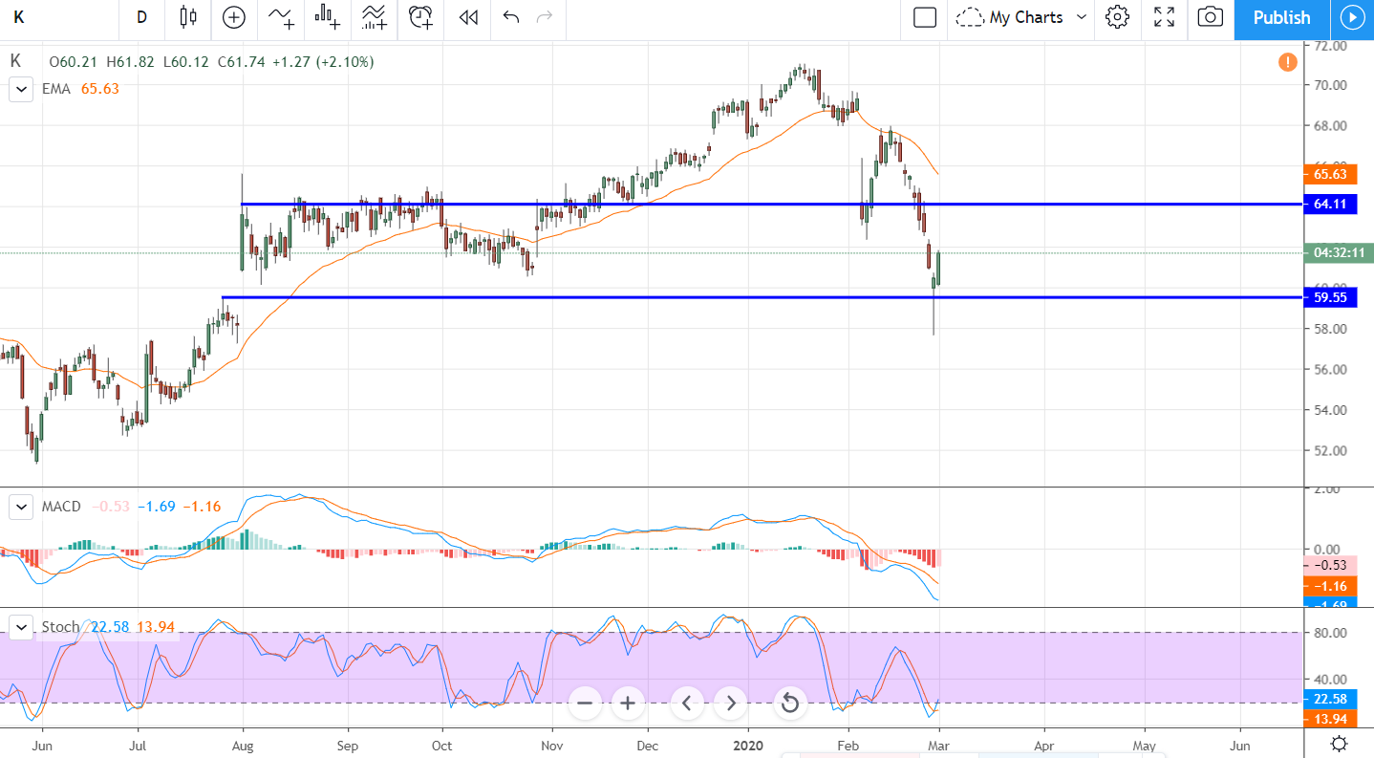The image size is (1374, 758).
Task: Open the Indicators menu icon
Action: (x=282, y=17)
